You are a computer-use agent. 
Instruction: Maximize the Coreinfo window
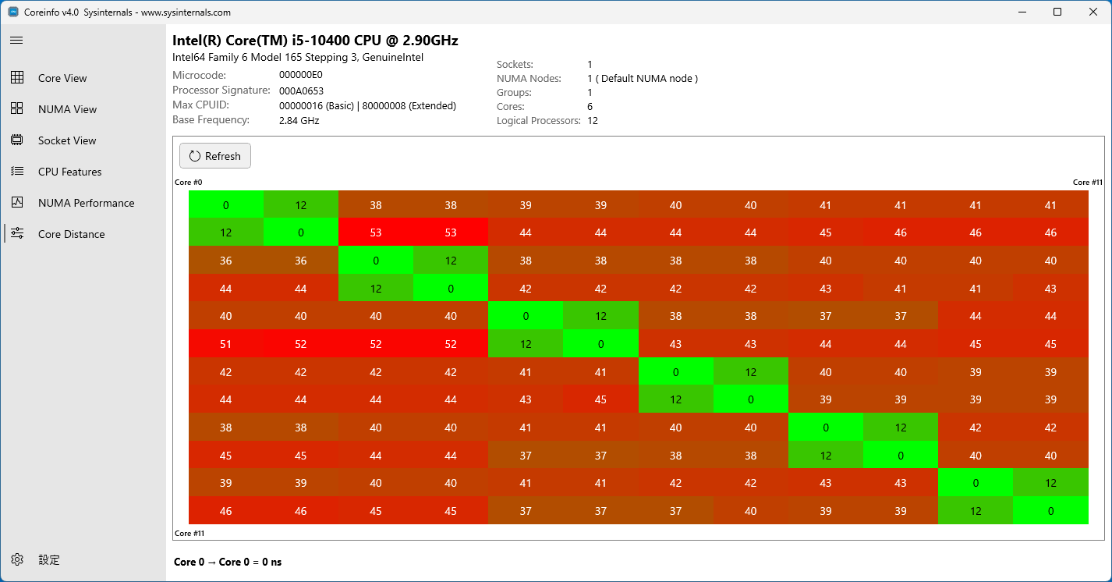tap(1057, 12)
